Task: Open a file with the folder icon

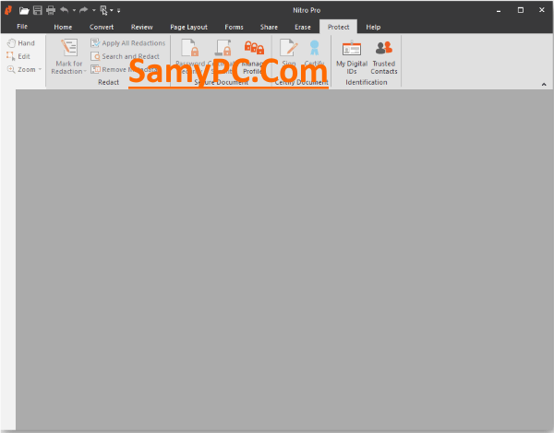Action: (24, 10)
